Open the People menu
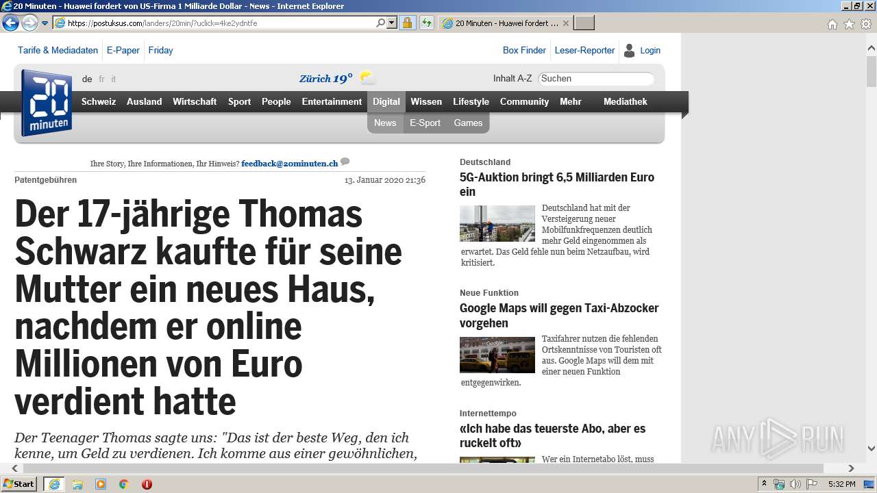Viewport: 877px width, 493px height. [x=276, y=101]
